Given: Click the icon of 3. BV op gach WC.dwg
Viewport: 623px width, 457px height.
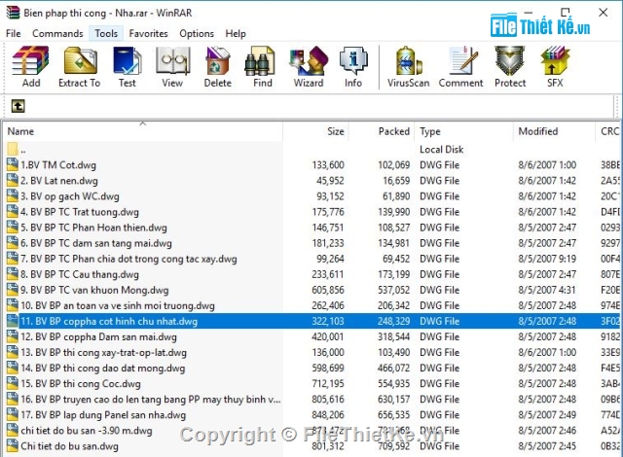Looking at the screenshot, I should point(13,196).
